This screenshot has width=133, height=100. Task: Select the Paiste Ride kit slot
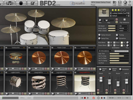point(85,58)
